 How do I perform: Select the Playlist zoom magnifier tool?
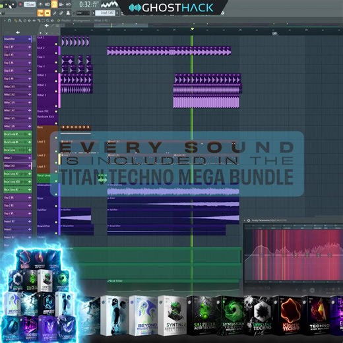(x=48, y=20)
